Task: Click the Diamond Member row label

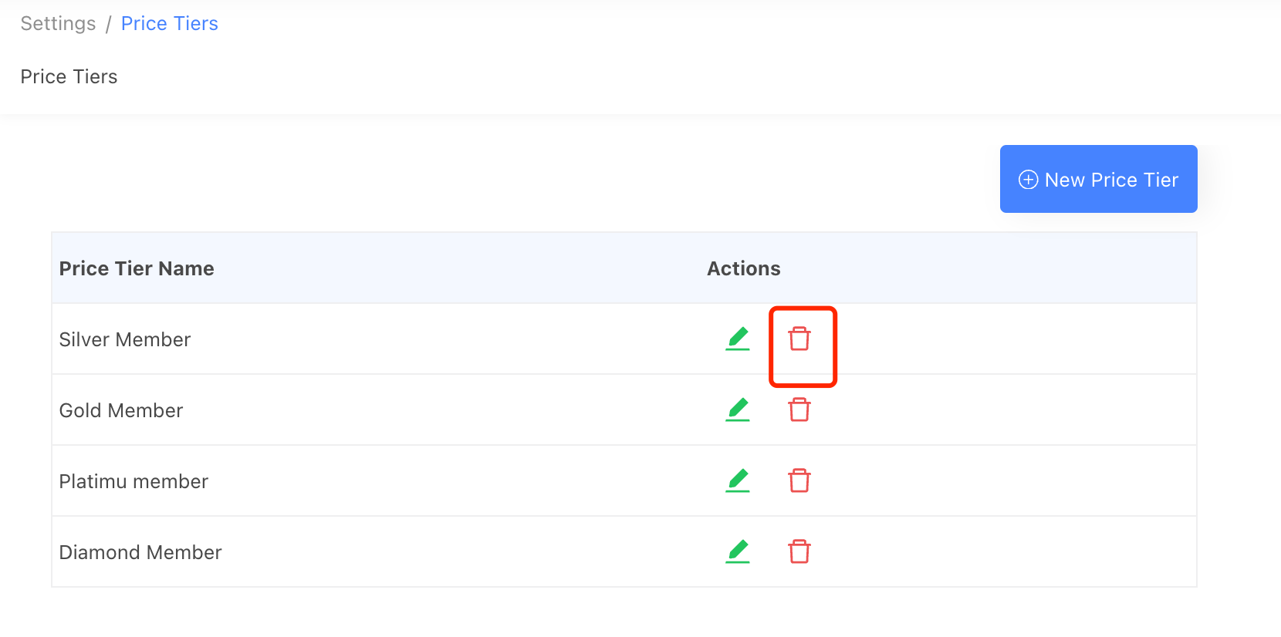Action: [x=140, y=551]
